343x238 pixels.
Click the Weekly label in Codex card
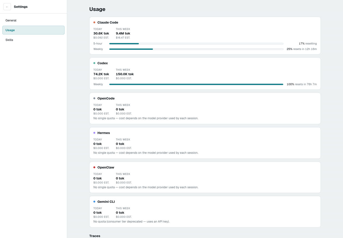[x=98, y=84]
